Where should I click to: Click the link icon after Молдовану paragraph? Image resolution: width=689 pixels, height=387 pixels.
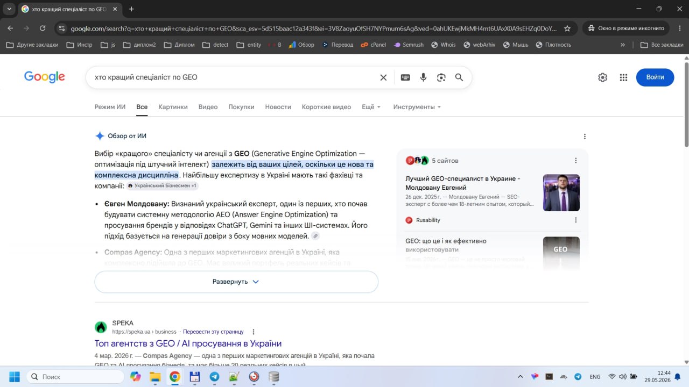[x=315, y=236]
